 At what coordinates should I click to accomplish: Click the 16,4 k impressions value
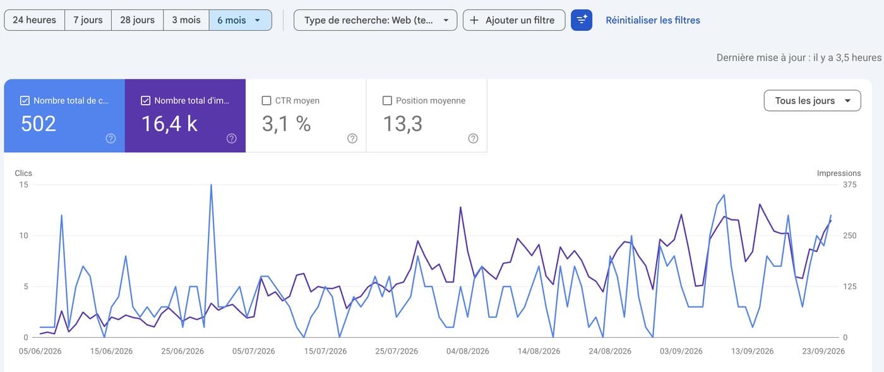coord(170,124)
